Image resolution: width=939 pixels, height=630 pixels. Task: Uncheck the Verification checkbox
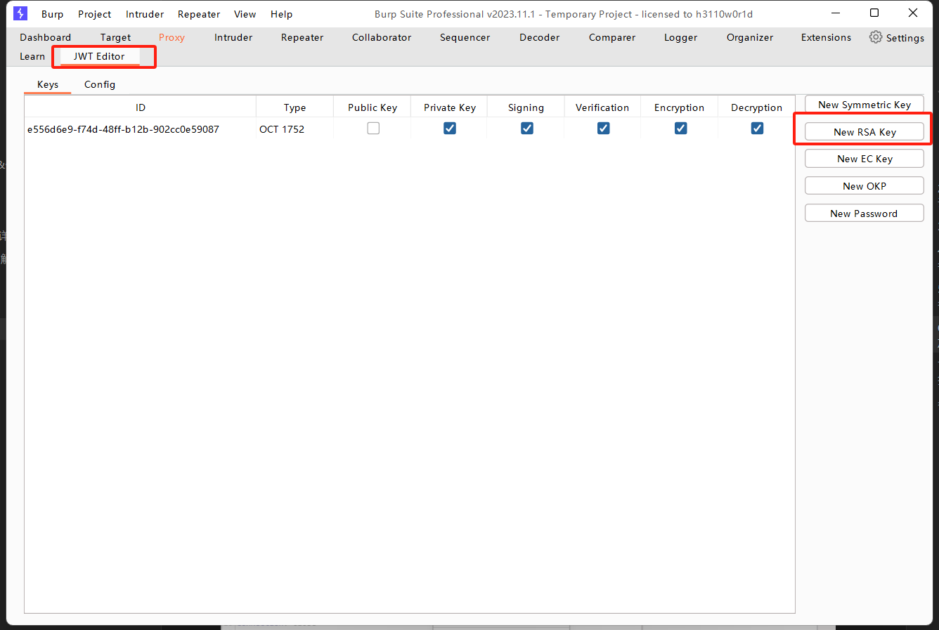pos(603,129)
